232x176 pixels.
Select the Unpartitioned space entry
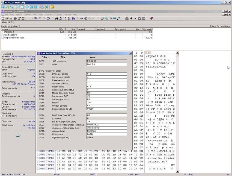point(14,38)
